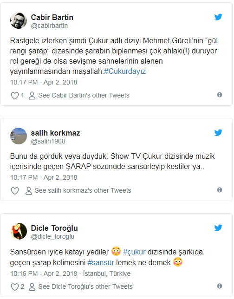Screen dimensions: 234x299
Task: Click the Twitter bird icon on salih korkmaz's tweet
Action: (x=218, y=132)
